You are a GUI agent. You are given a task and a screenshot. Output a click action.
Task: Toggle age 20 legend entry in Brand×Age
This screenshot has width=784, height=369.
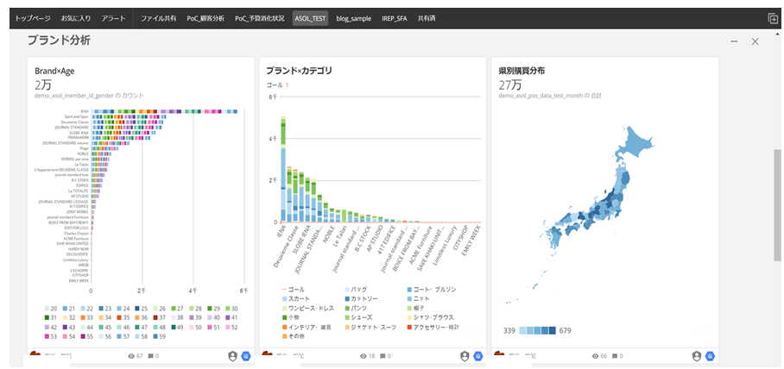[x=49, y=308]
